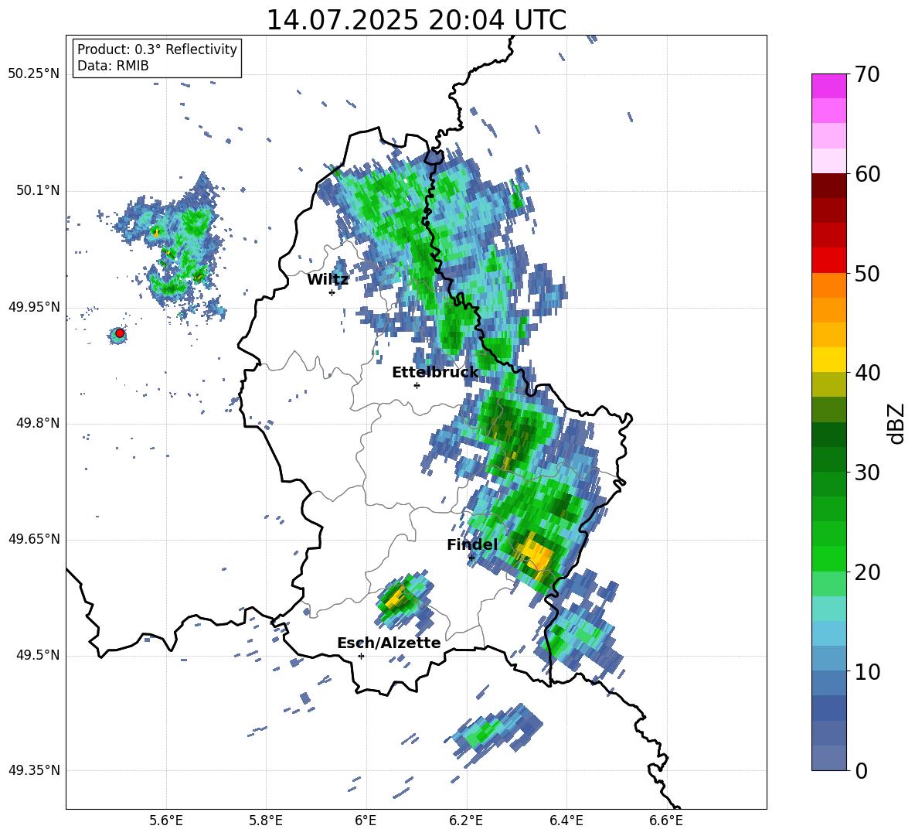Screen dimensions: 915x836
Task: Click the colorbar tick value 60
Action: [x=867, y=174]
